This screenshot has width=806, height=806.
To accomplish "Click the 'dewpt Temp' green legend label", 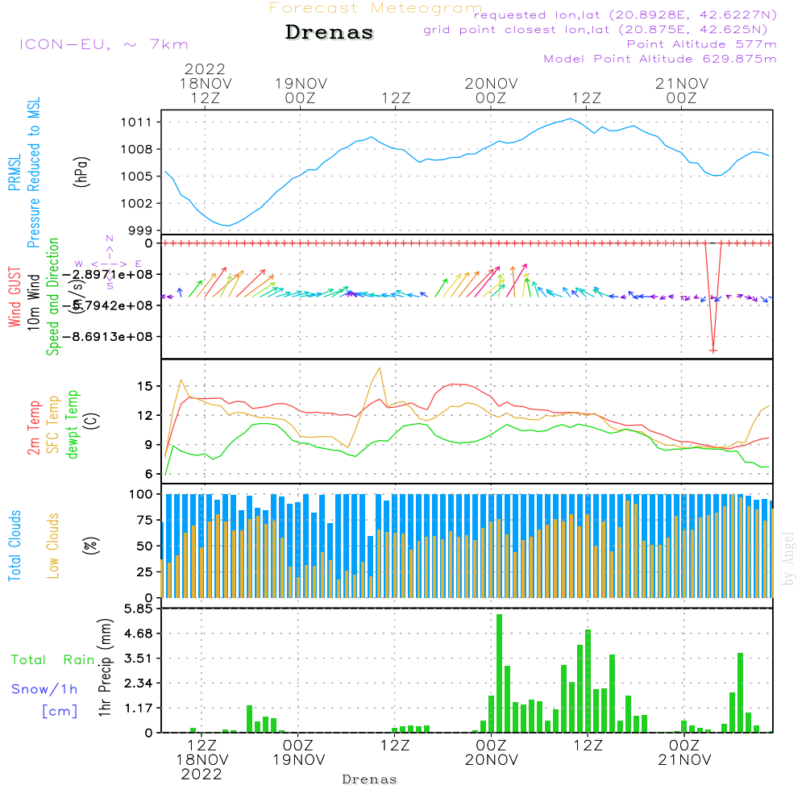I will pyautogui.click(x=72, y=424).
